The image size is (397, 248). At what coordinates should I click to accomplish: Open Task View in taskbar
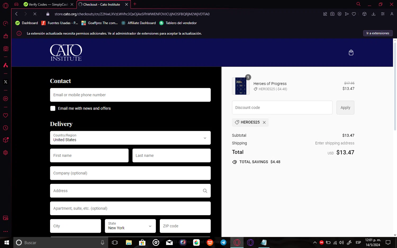point(115,242)
